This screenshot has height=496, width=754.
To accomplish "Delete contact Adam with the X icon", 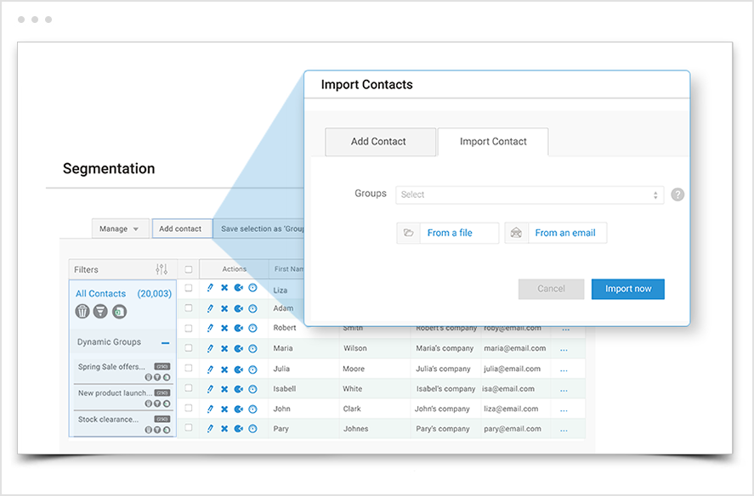I will pos(224,308).
